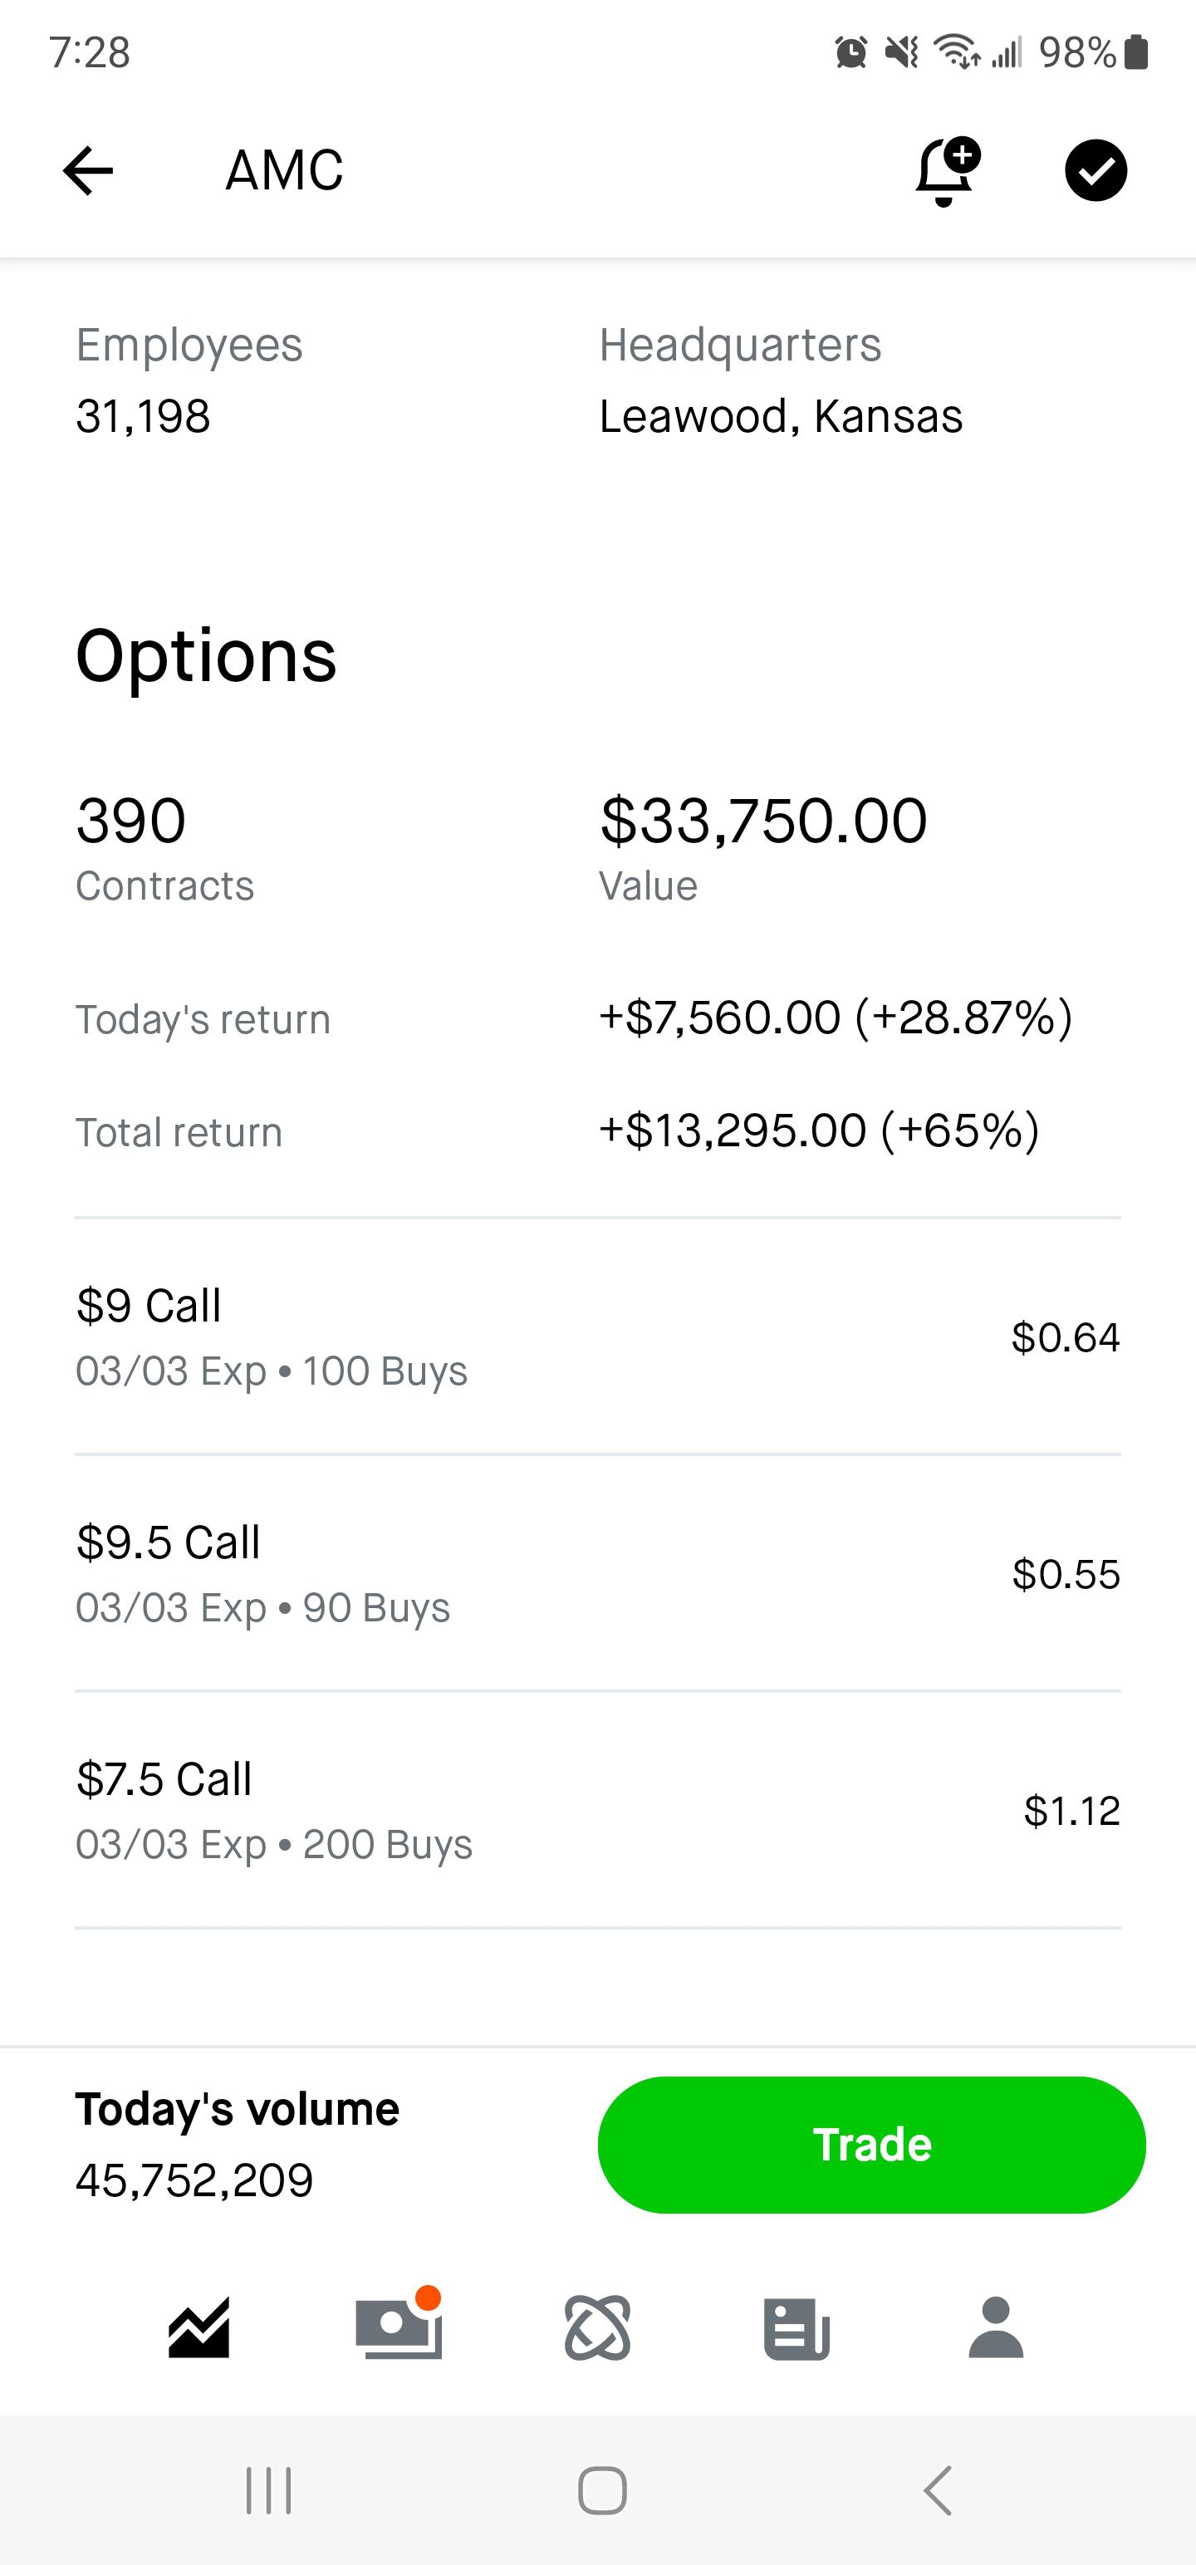Open the crypto tab icon
1196x2565 pixels.
pos(597,2328)
